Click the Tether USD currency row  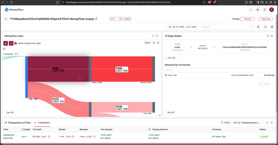pyautogui.click(x=219, y=75)
